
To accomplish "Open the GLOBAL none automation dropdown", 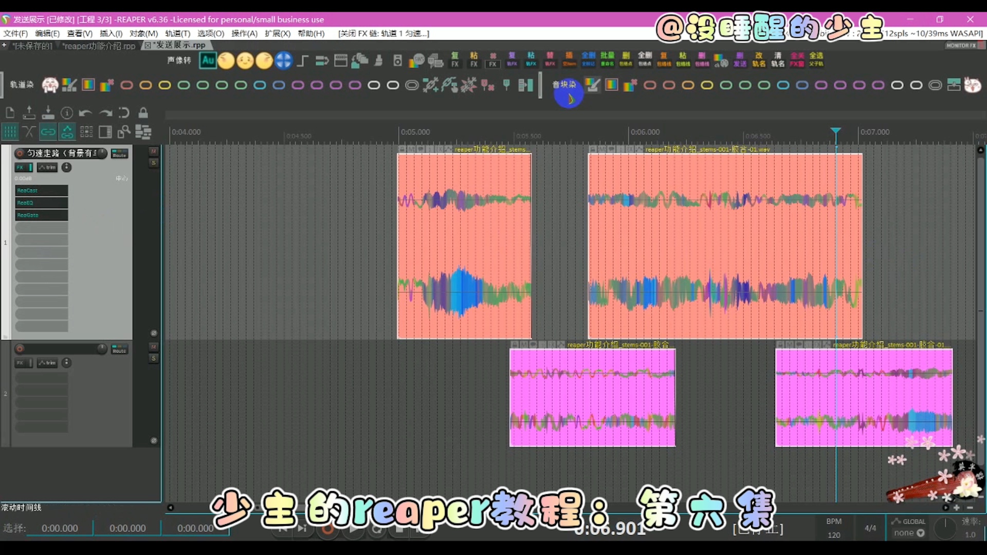I will (909, 533).
